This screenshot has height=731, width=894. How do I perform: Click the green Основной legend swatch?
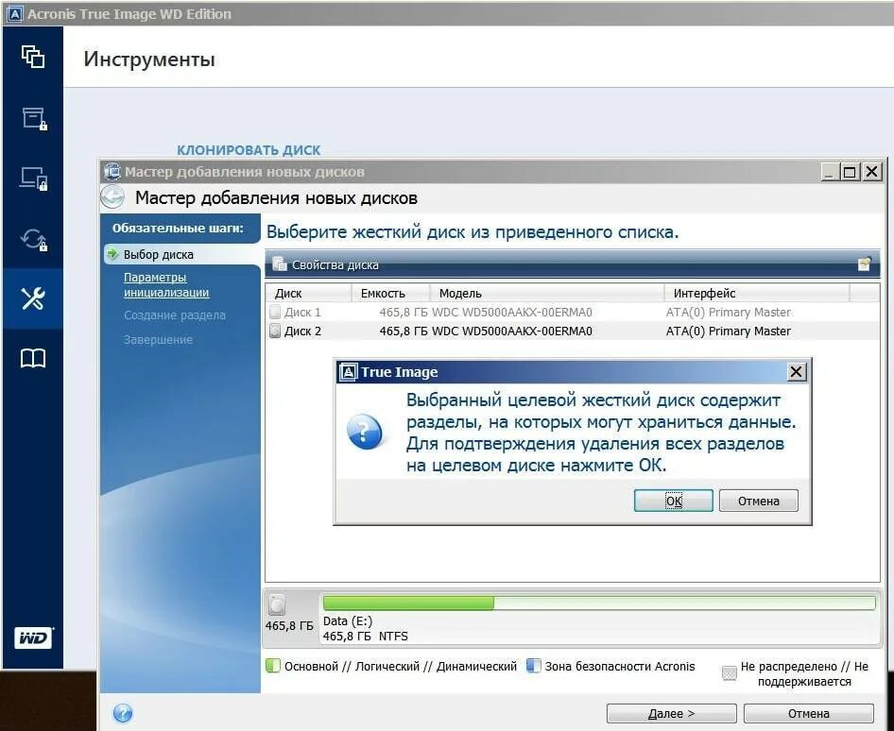click(273, 666)
